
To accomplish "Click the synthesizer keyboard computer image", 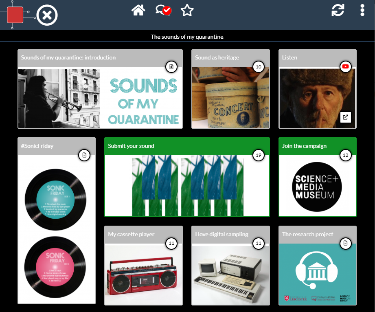I will pyautogui.click(x=230, y=275).
